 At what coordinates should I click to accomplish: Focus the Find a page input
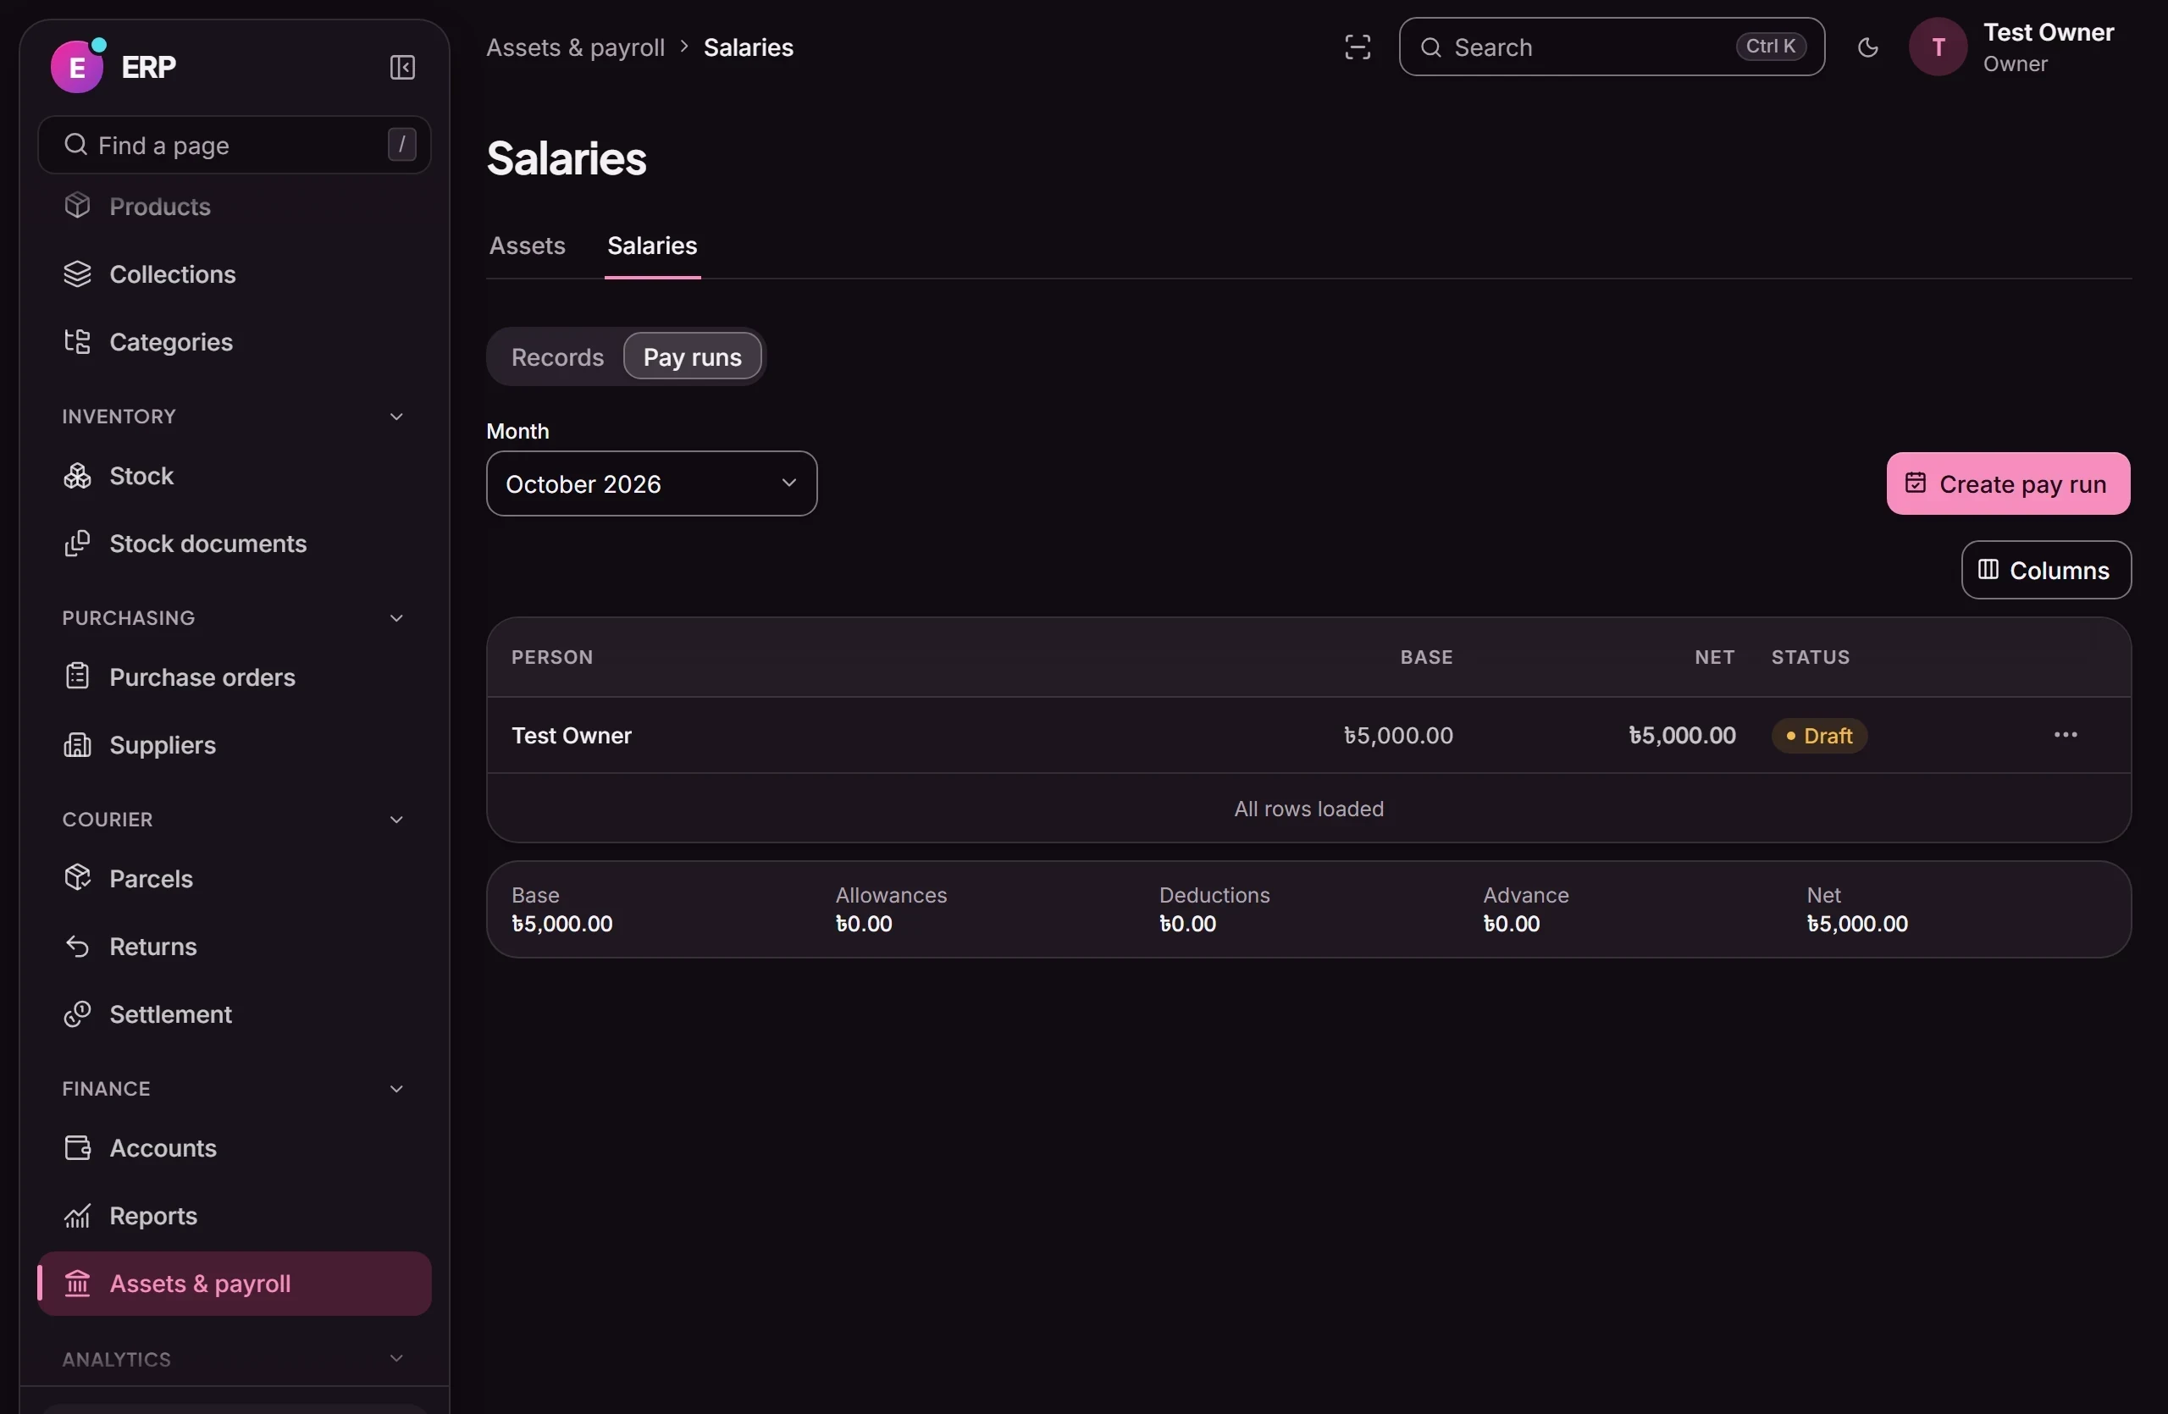(x=234, y=145)
